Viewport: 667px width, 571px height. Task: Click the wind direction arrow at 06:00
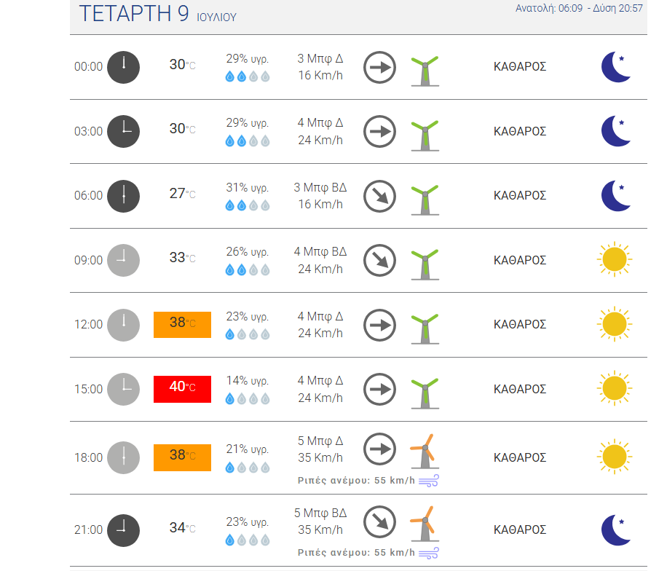click(x=379, y=196)
